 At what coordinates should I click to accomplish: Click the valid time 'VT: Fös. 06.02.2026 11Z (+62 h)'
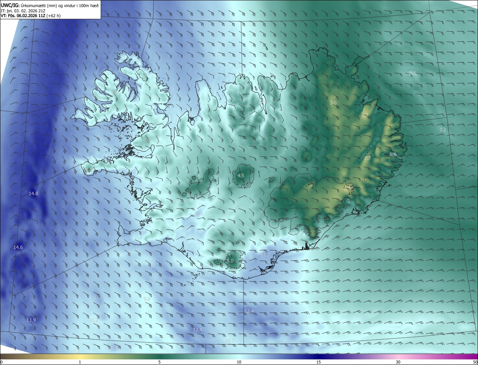click(31, 16)
